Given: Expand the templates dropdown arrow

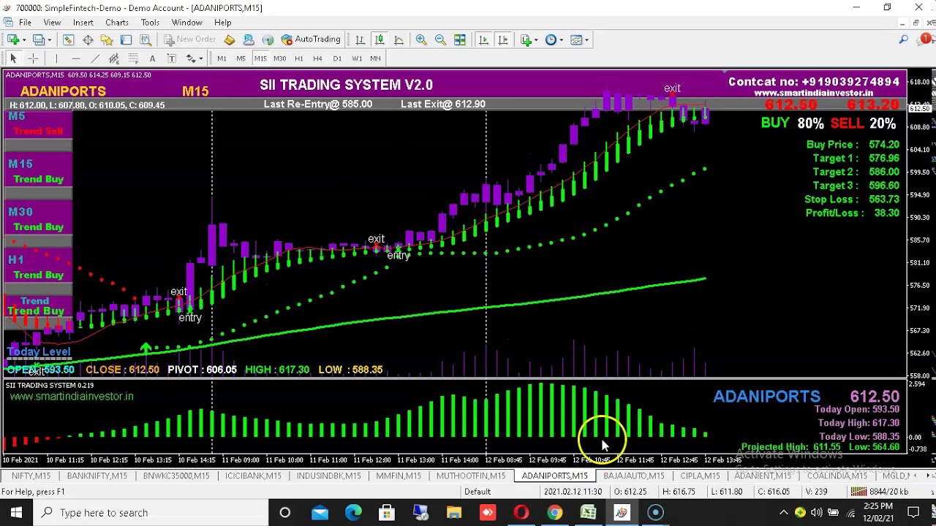Looking at the screenshot, I should click(586, 39).
